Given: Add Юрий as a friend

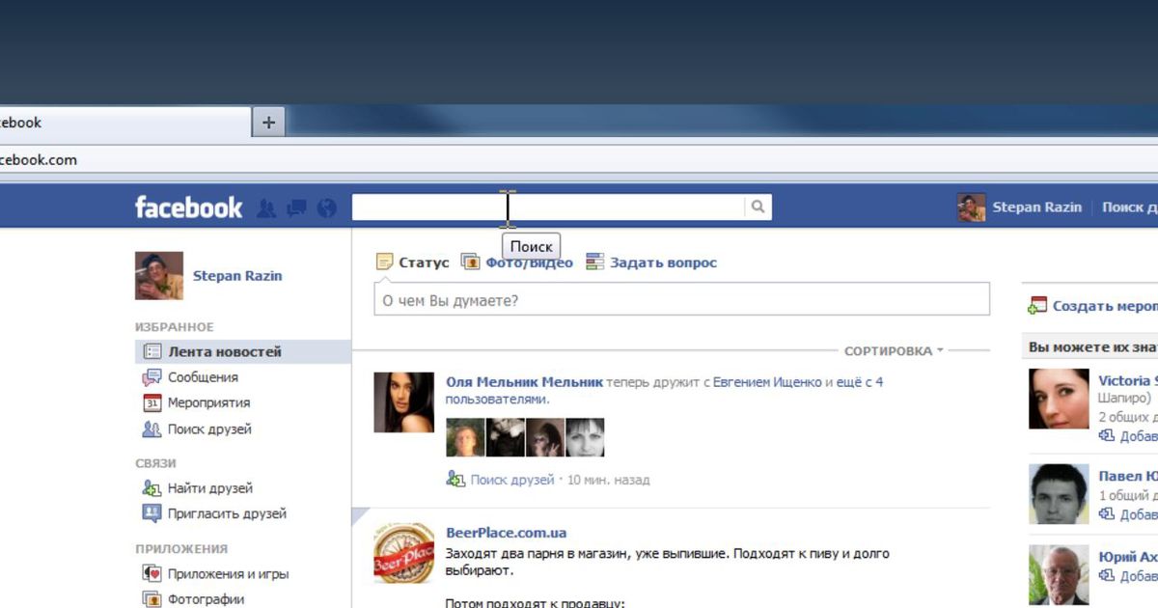Looking at the screenshot, I should pyautogui.click(x=1128, y=576).
